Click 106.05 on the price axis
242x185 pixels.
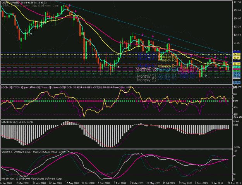tap(237, 19)
